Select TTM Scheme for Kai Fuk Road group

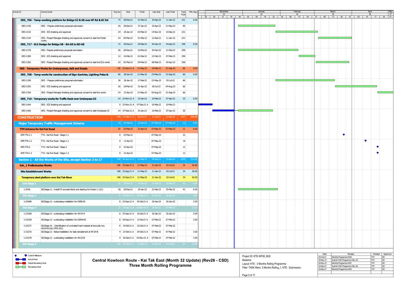[x=37, y=129]
